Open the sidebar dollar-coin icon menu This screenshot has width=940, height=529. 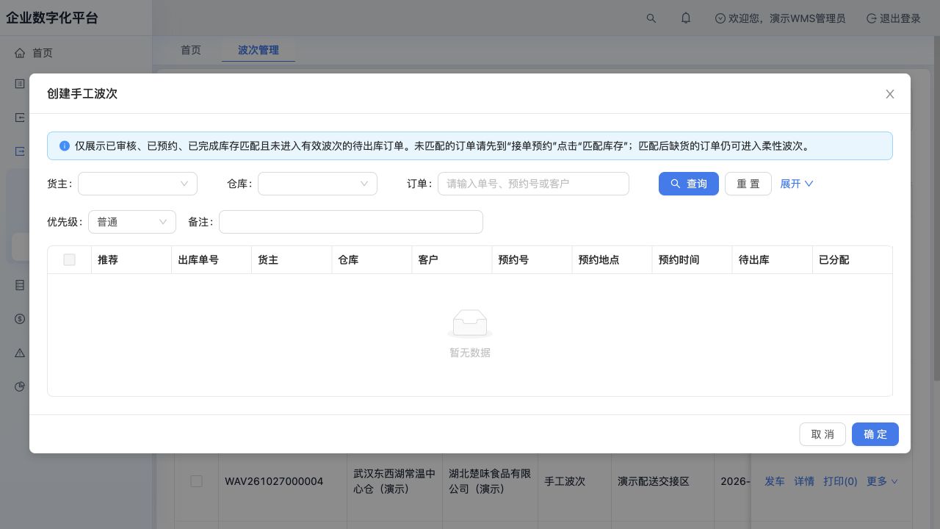click(20, 319)
